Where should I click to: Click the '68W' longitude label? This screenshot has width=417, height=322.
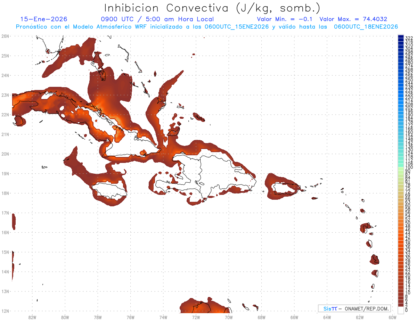point(262,317)
